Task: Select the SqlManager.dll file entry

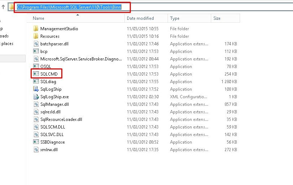Action: click(x=54, y=104)
